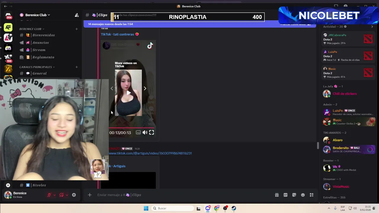The height and width of the screenshot is (213, 379).
Task: Open user settings gear icon
Action: (74, 195)
